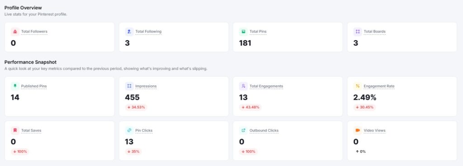Image resolution: width=463 pixels, height=166 pixels.
Task: Click 'Live stats for your Pinterest profile' text
Action: click(36, 14)
